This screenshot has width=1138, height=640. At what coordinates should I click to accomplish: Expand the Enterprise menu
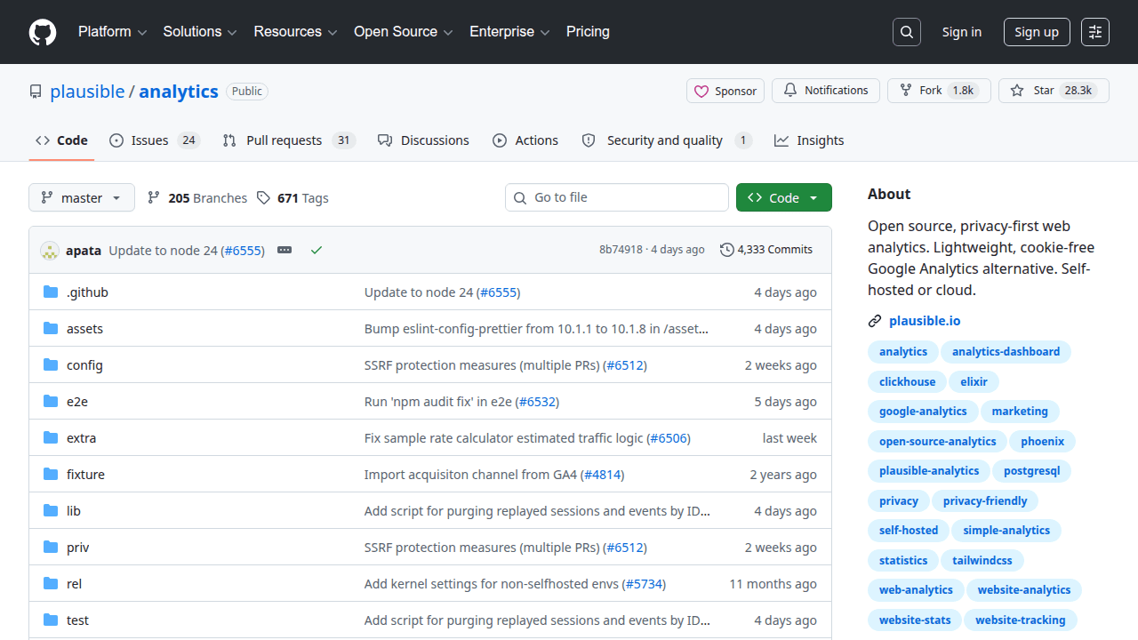point(509,32)
